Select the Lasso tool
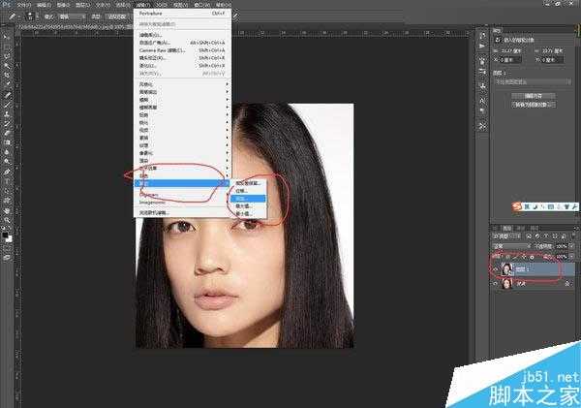The image size is (581, 408). 7,56
